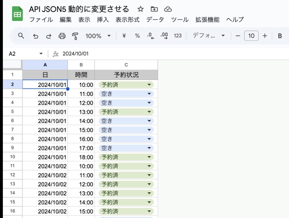Open the 100% zoom dropdown
Viewport: 289px width, 218px height.
(98, 36)
